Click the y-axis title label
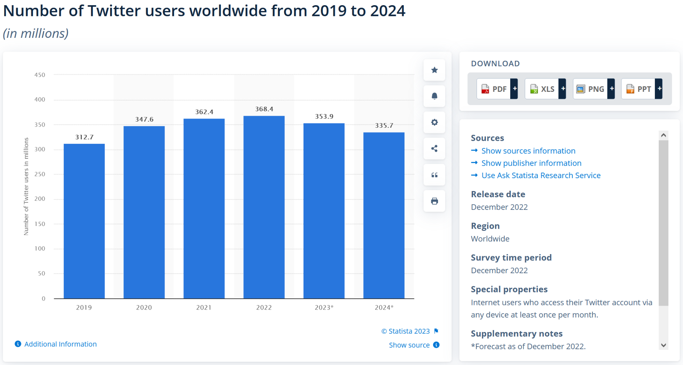Viewport: 683px width, 365px height. coord(26,186)
